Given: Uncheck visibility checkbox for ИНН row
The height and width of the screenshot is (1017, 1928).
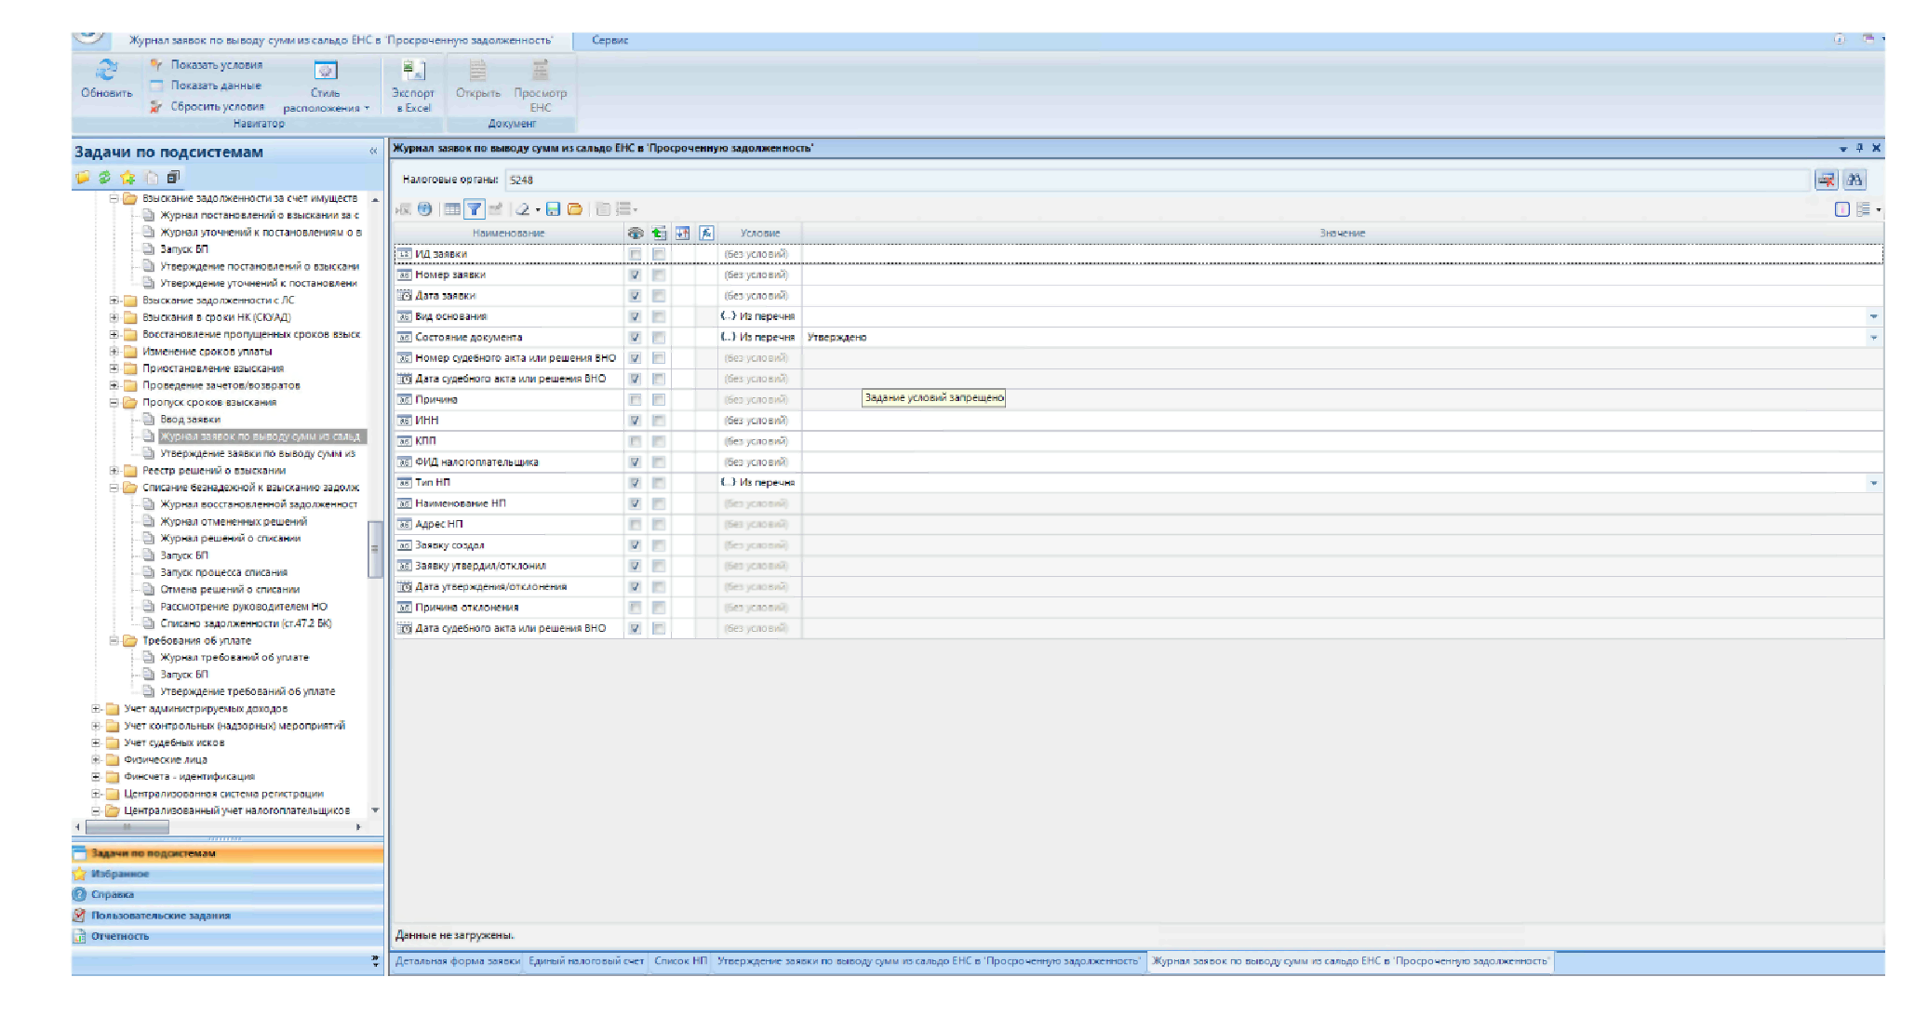Looking at the screenshot, I should [636, 421].
